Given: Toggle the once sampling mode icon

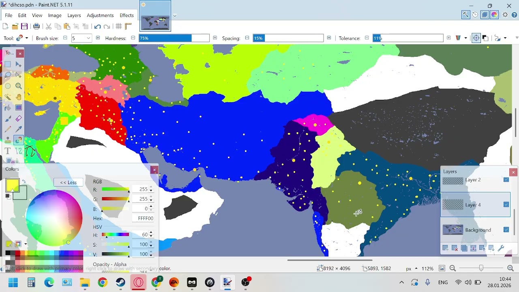Looking at the screenshot, I should tap(476, 38).
